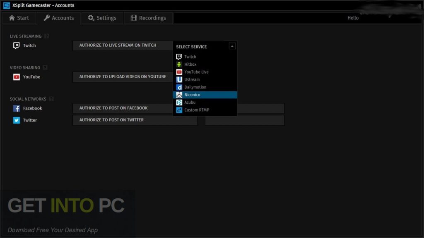Click the gear icon on Settings tab
Viewport: 424px width, 238px height.
tap(91, 18)
